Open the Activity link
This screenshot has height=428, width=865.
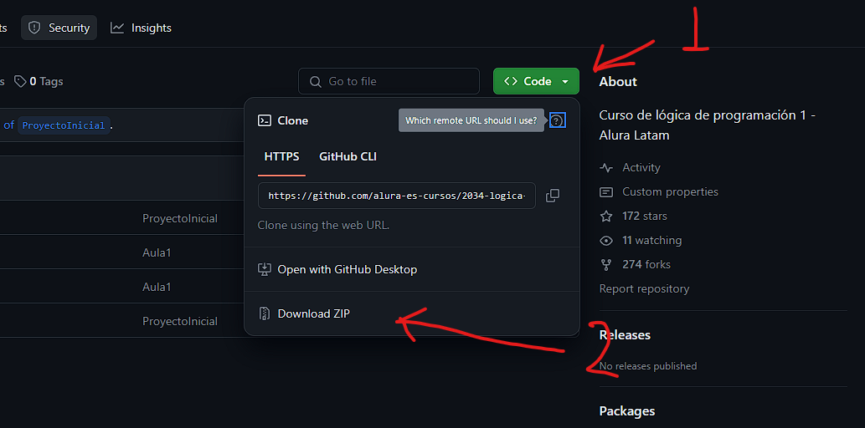coord(641,167)
